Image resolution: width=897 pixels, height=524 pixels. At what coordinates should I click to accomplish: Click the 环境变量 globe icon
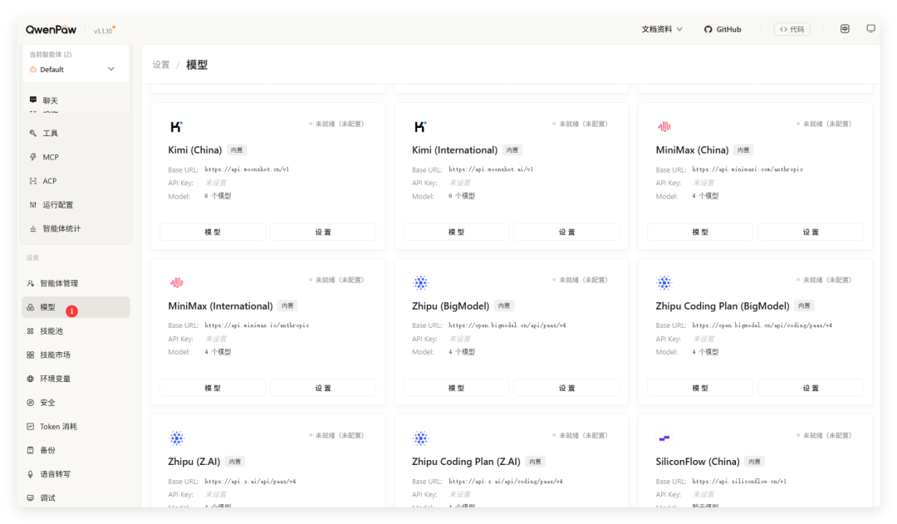(31, 379)
